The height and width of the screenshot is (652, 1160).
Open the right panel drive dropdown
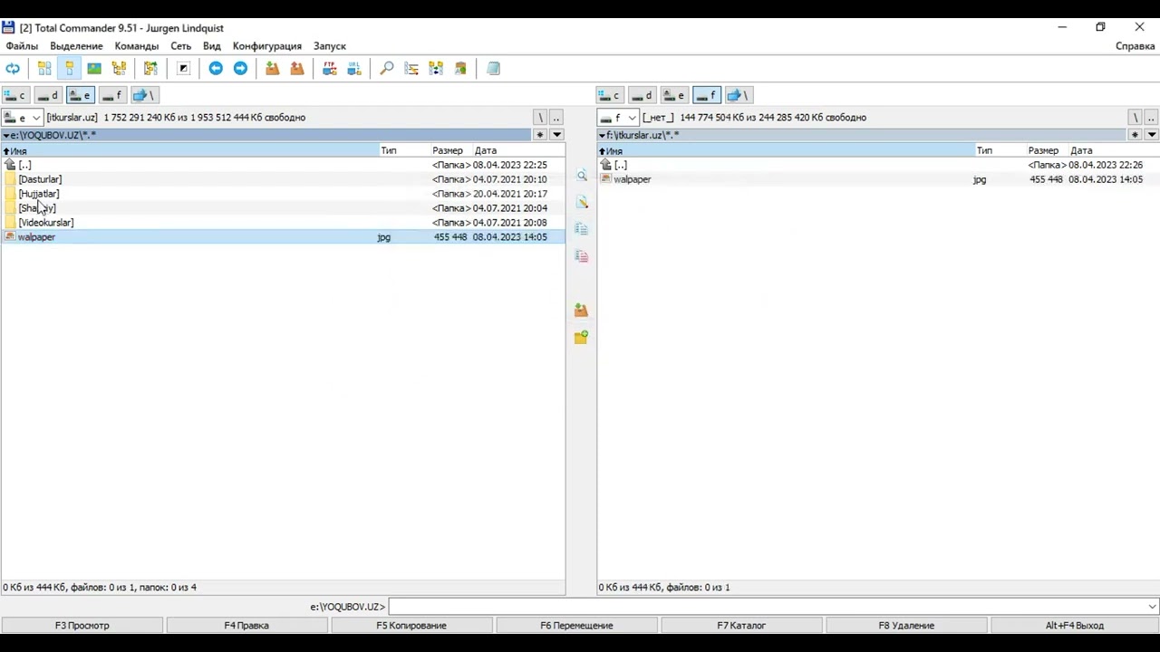618,118
